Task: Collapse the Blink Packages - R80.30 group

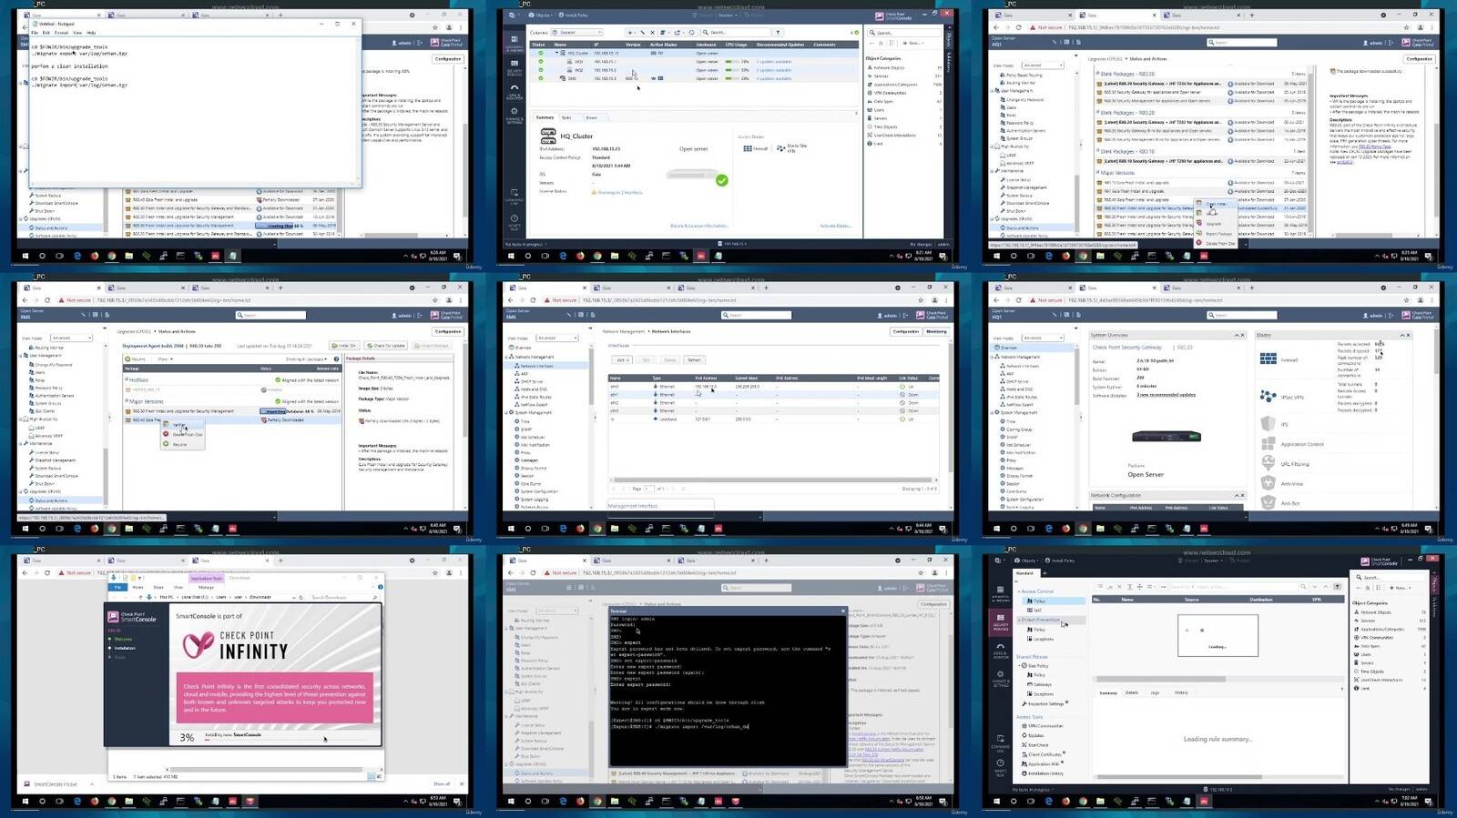Action: coord(1096,74)
